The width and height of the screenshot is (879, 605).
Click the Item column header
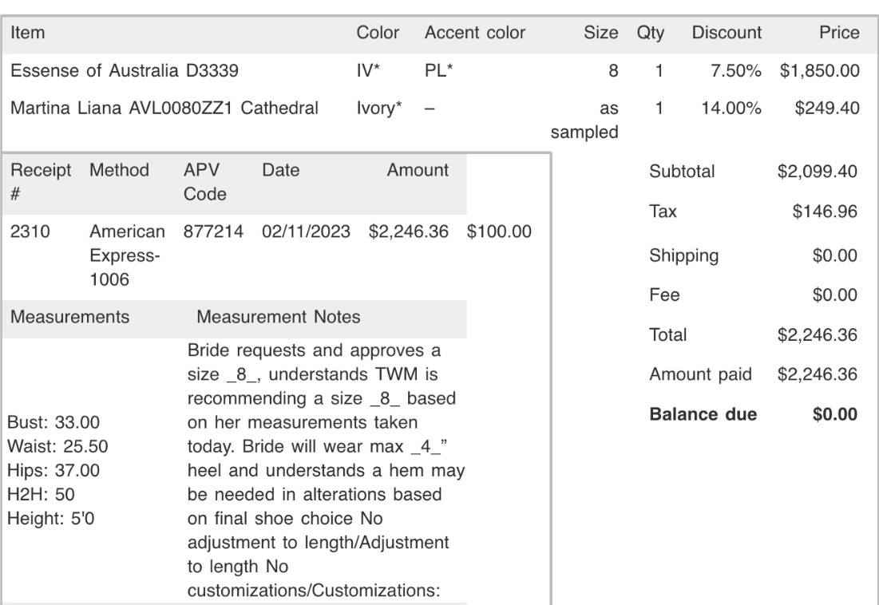click(x=27, y=33)
